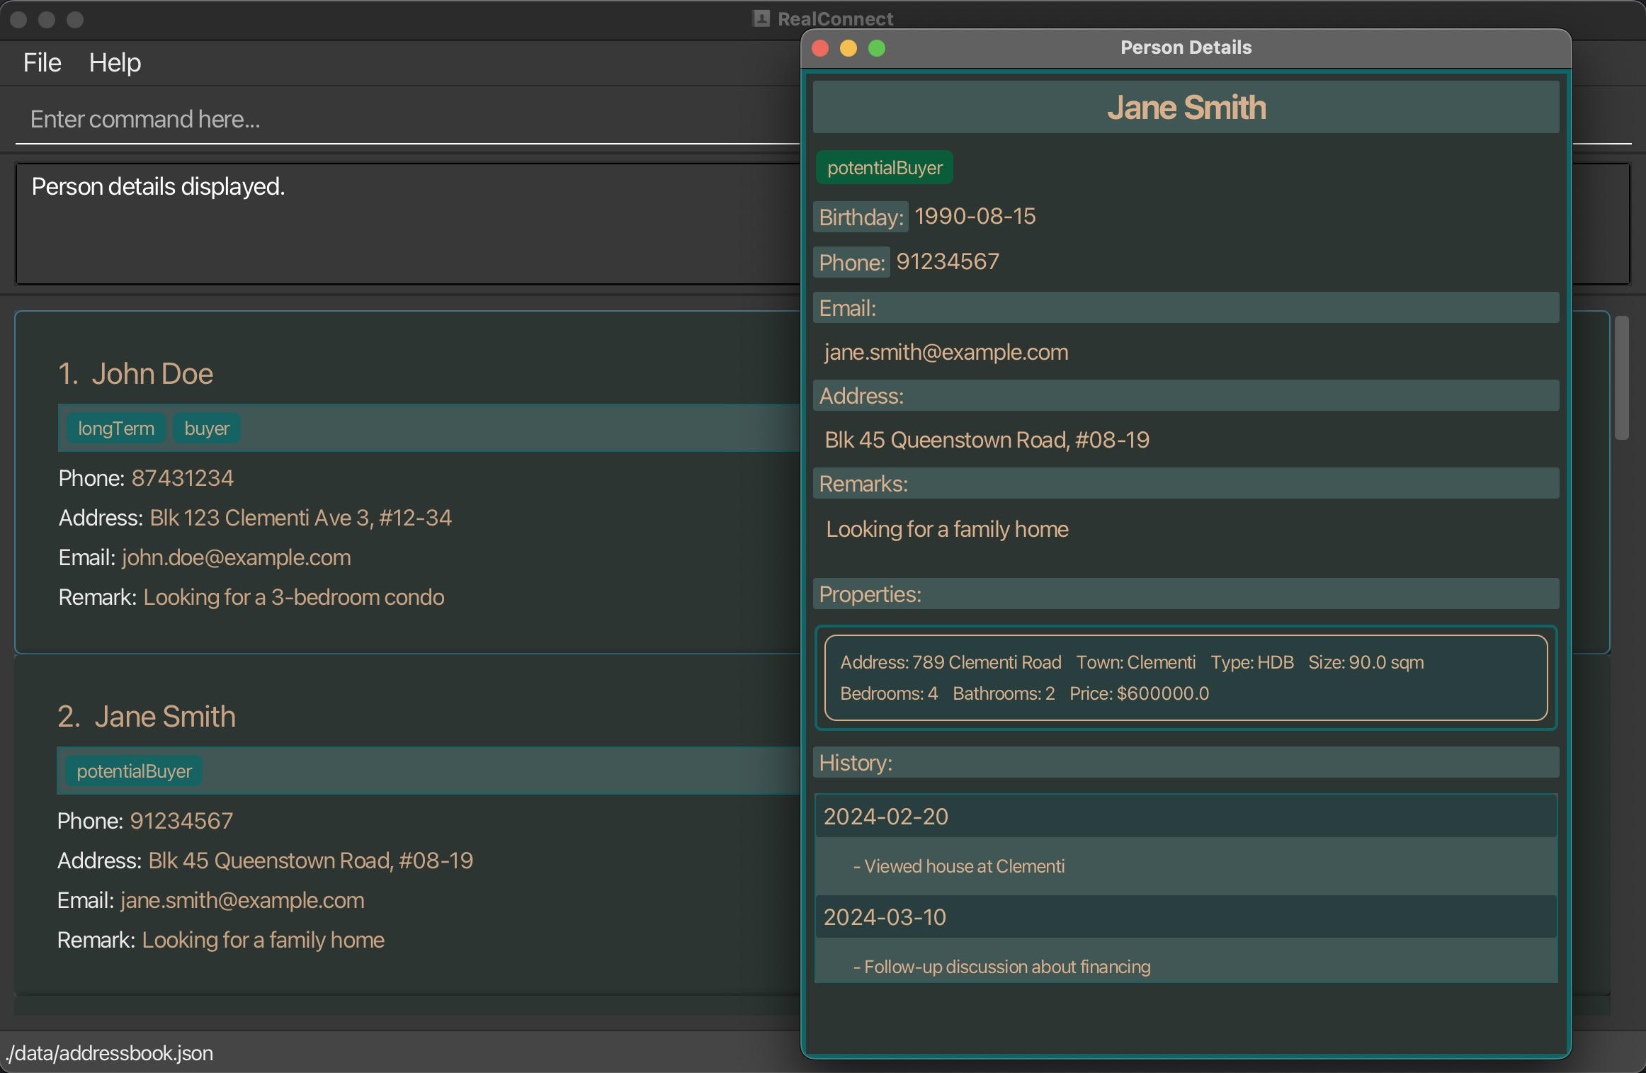
Task: Click the Birthday label in details
Action: tap(861, 217)
